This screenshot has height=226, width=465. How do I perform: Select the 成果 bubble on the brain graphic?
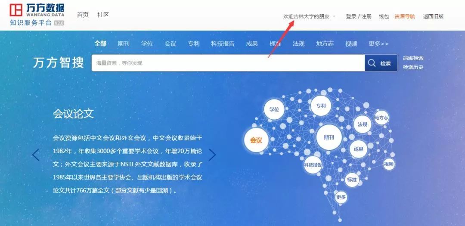coord(359,149)
